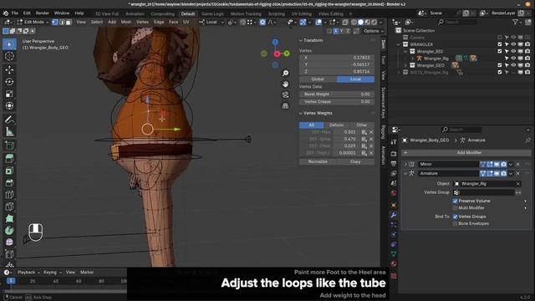Screen dimensions: 535x301
Task: Enable edge select mode
Action: (x=62, y=23)
